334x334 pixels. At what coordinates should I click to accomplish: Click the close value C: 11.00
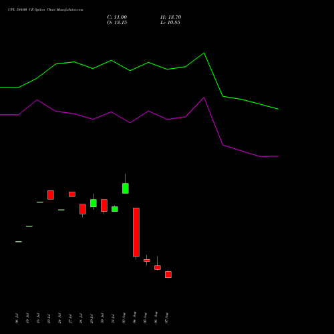(x=117, y=17)
